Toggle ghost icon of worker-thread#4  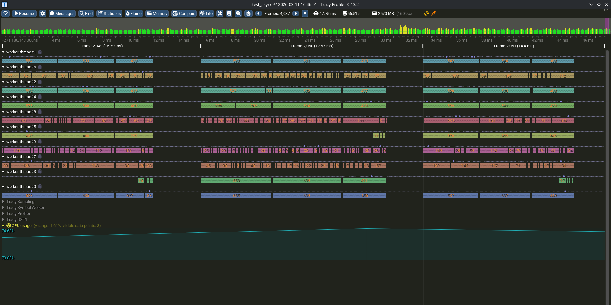40,97
